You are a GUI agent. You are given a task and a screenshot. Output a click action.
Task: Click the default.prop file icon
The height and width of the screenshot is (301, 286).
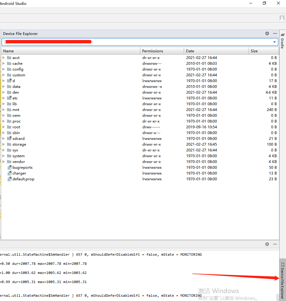(x=9, y=179)
